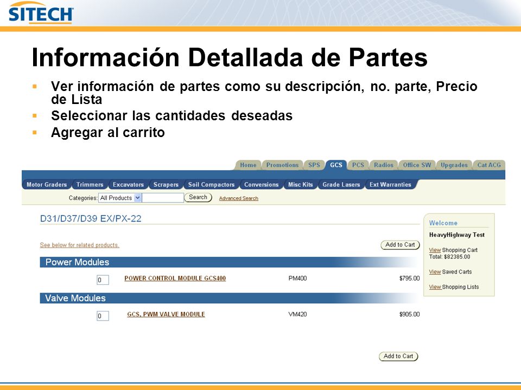Open the SPS tab
The height and width of the screenshot is (390, 521).
(x=314, y=165)
